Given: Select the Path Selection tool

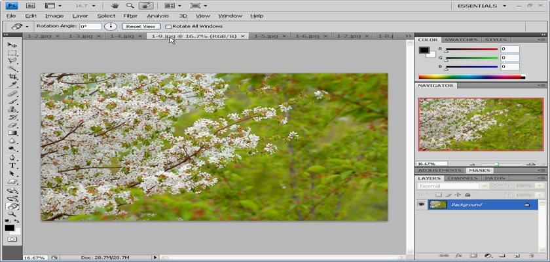Looking at the screenshot, I should pos(12,174).
